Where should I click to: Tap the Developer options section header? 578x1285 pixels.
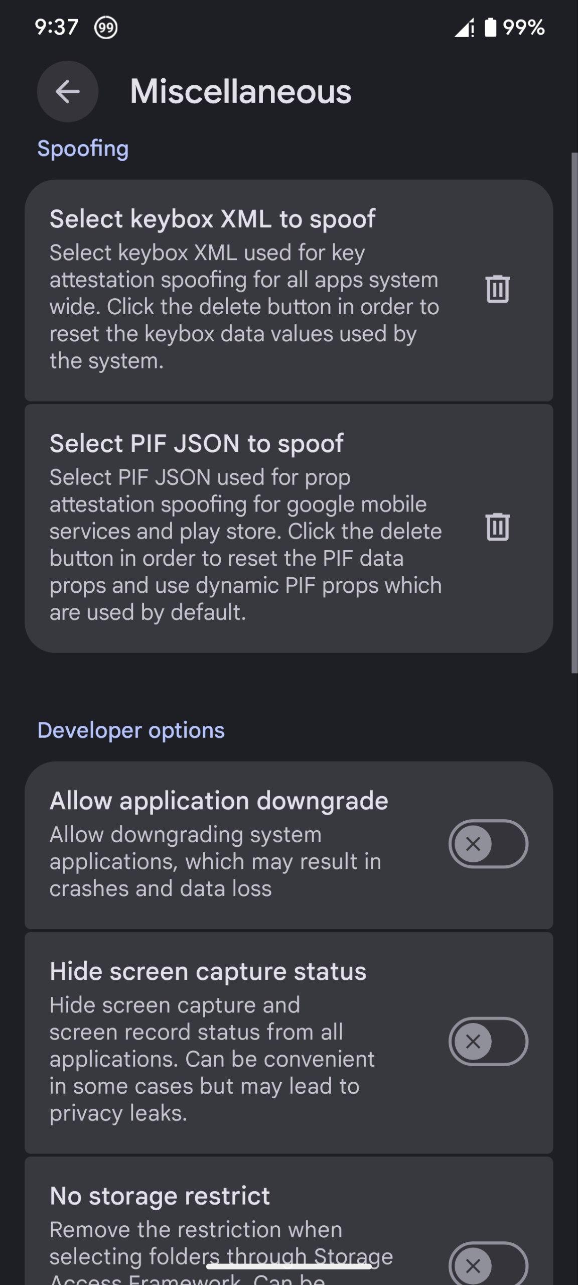(x=131, y=730)
